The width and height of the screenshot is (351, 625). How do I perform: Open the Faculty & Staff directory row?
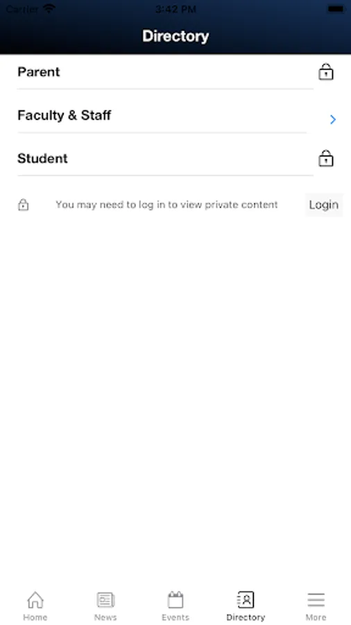click(x=175, y=115)
